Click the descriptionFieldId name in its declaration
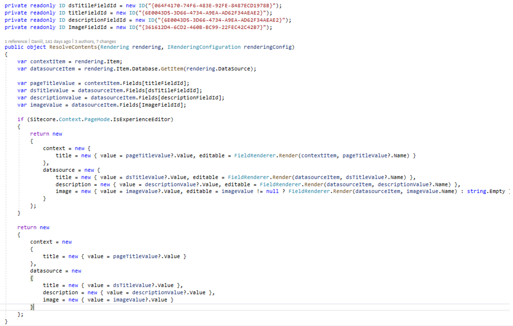 point(97,20)
